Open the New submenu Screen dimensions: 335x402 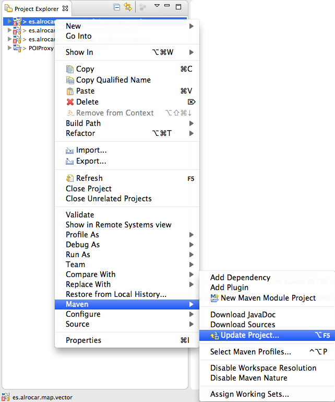point(127,26)
